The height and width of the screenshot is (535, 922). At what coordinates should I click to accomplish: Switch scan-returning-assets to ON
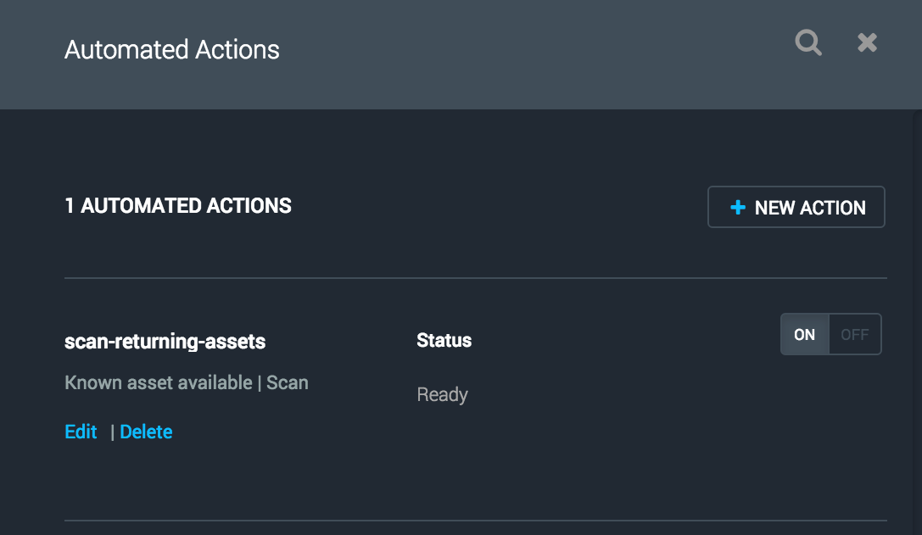pyautogui.click(x=804, y=334)
